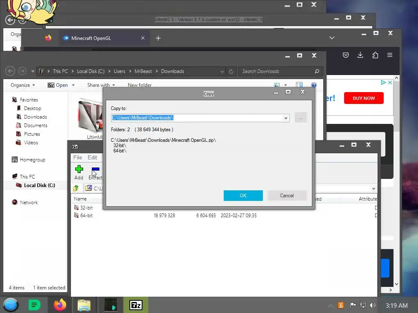Open Explorer help icon
Image resolution: width=418 pixels, height=313 pixels.
point(314,85)
